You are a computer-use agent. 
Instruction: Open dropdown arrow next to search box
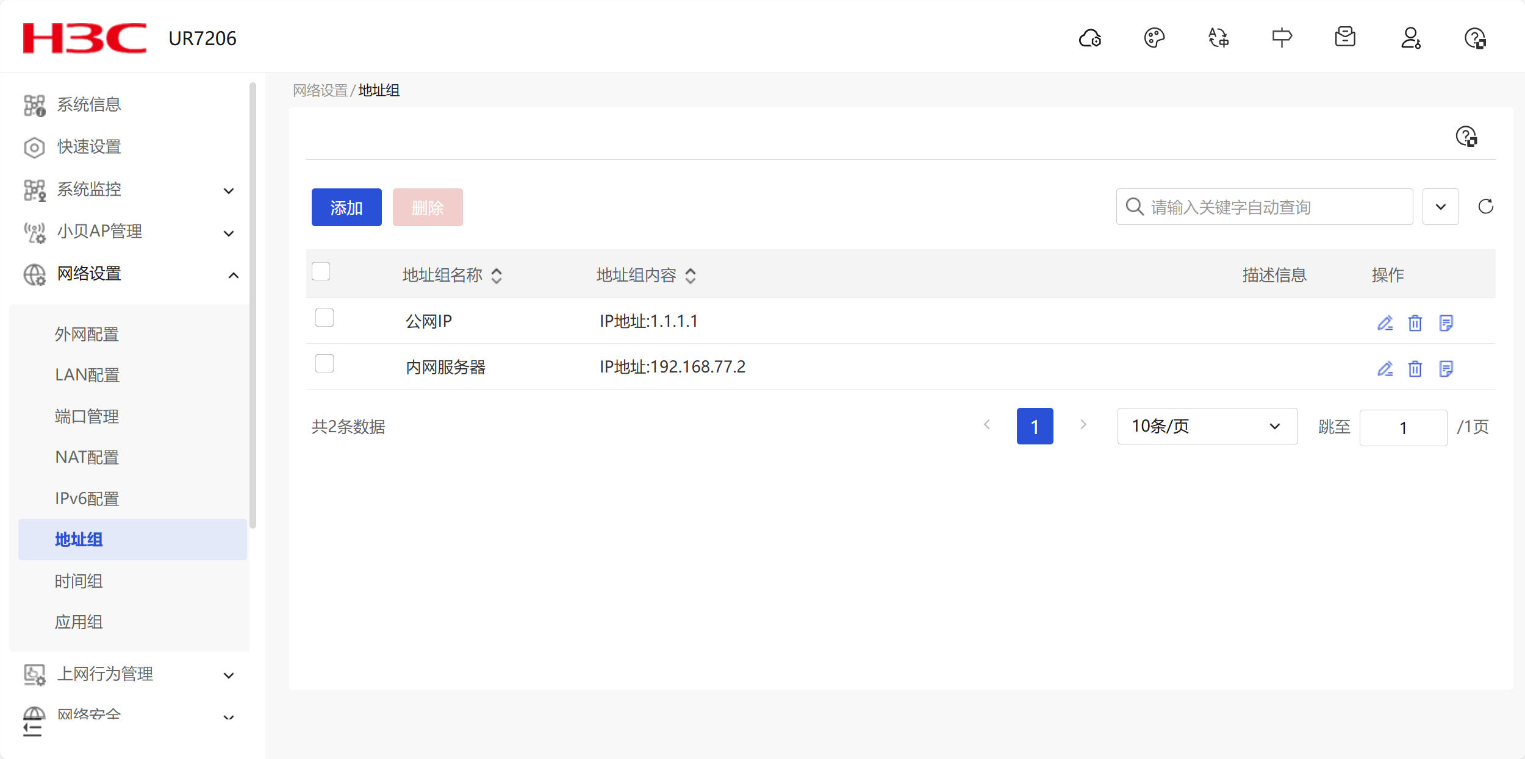[x=1440, y=207]
